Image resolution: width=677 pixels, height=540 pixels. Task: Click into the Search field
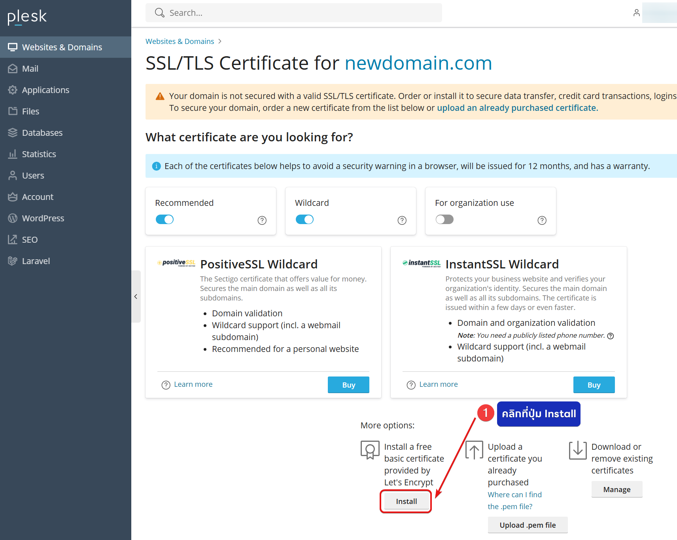pos(301,13)
